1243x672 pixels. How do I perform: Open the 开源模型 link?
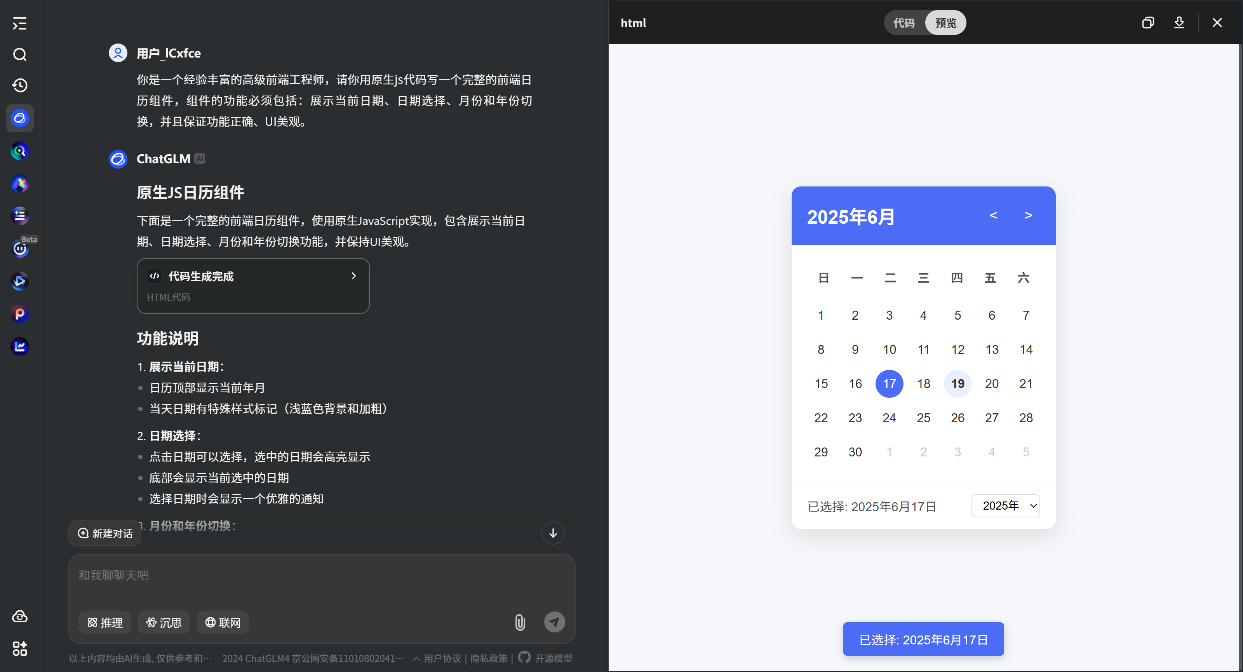click(554, 658)
